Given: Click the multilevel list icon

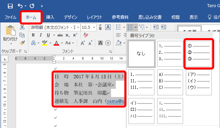Looking at the screenshot, I should [142, 27].
